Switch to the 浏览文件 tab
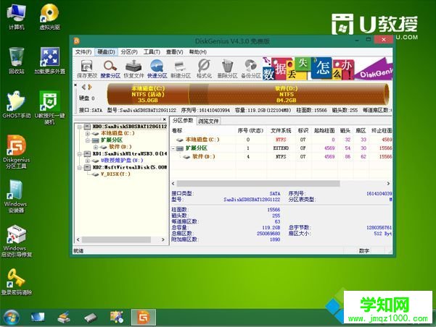 pos(208,121)
